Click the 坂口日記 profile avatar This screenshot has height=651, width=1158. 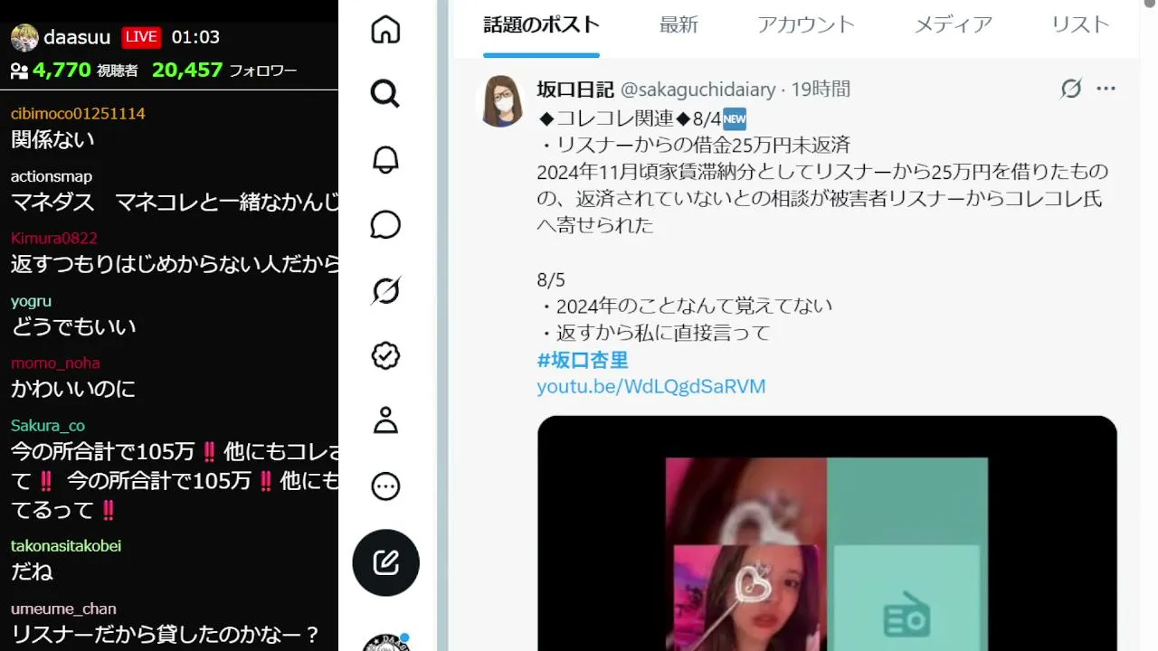point(501,100)
